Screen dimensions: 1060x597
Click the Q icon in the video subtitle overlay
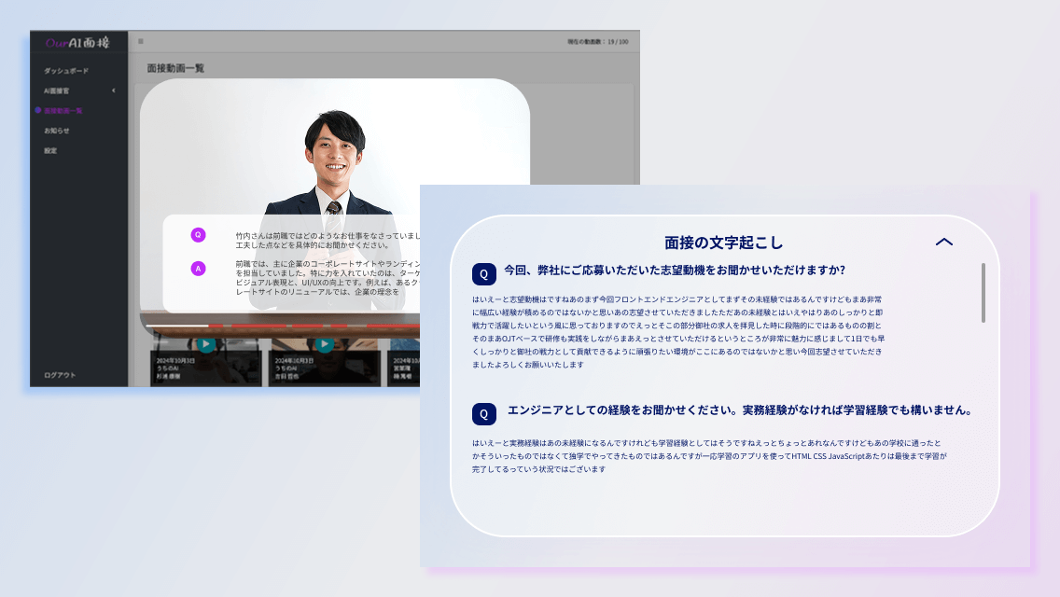pyautogui.click(x=198, y=234)
